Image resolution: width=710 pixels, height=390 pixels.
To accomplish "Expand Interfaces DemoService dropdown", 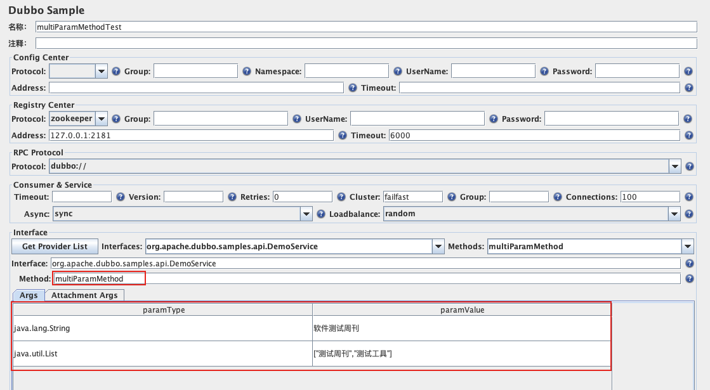I will click(438, 247).
